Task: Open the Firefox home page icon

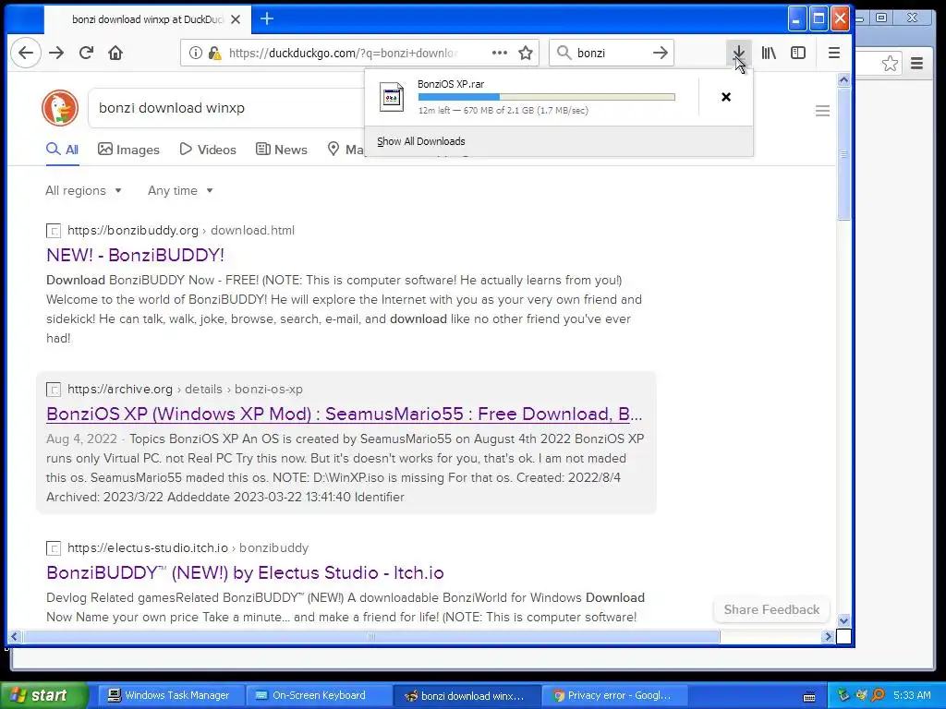Action: pos(115,53)
